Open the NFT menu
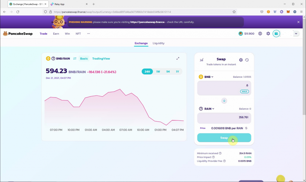The image size is (306, 182). coord(78,33)
